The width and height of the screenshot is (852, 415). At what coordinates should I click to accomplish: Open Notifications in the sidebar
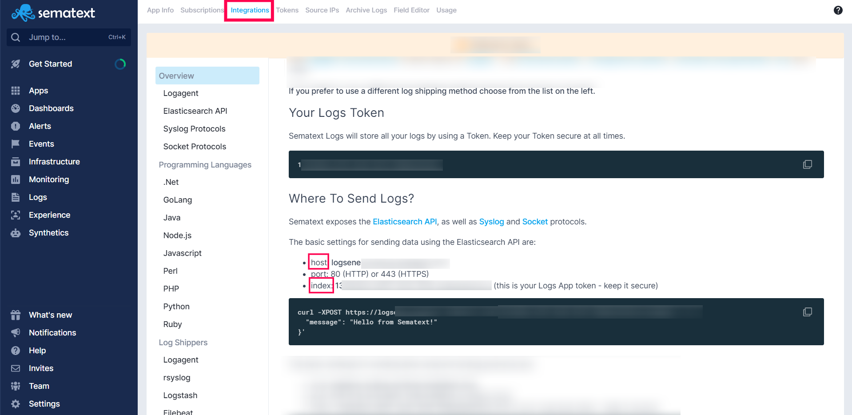click(x=52, y=333)
